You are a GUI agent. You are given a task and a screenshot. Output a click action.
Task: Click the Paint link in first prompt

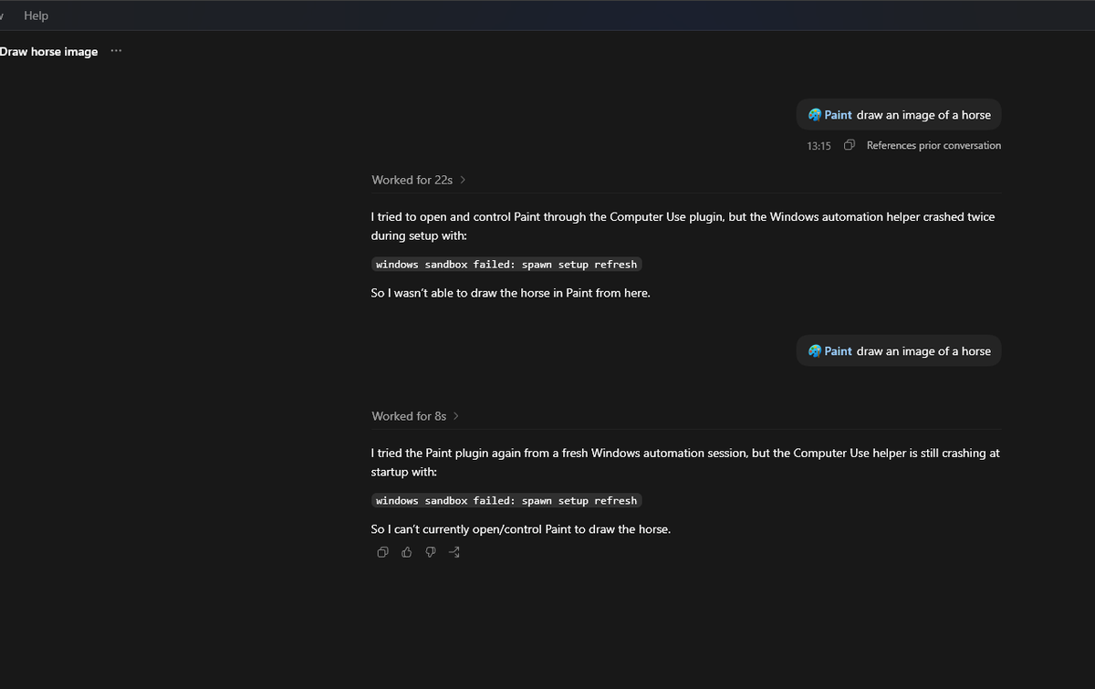838,115
